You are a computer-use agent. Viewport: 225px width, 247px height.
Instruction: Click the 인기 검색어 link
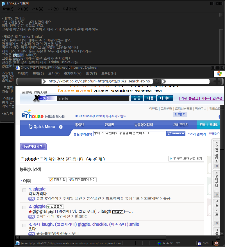point(197,134)
